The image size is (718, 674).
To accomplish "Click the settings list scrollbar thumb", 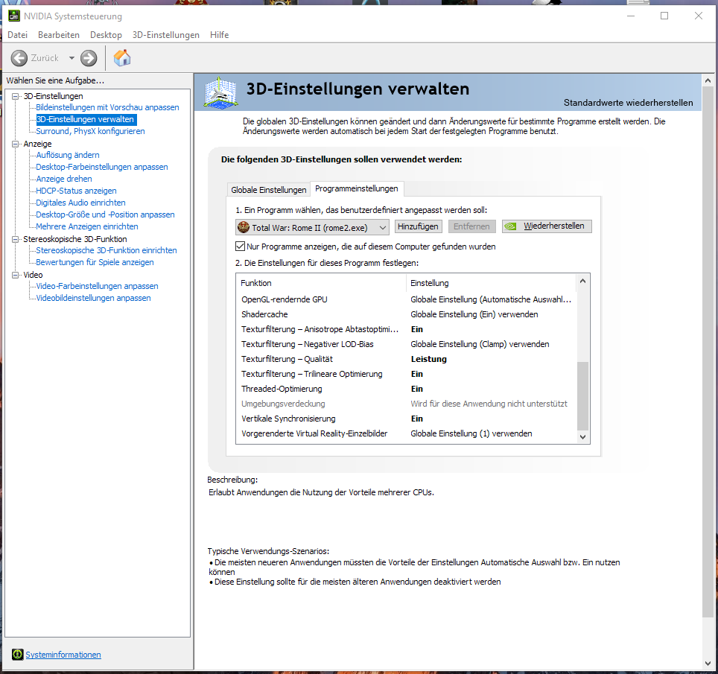I will tap(582, 396).
